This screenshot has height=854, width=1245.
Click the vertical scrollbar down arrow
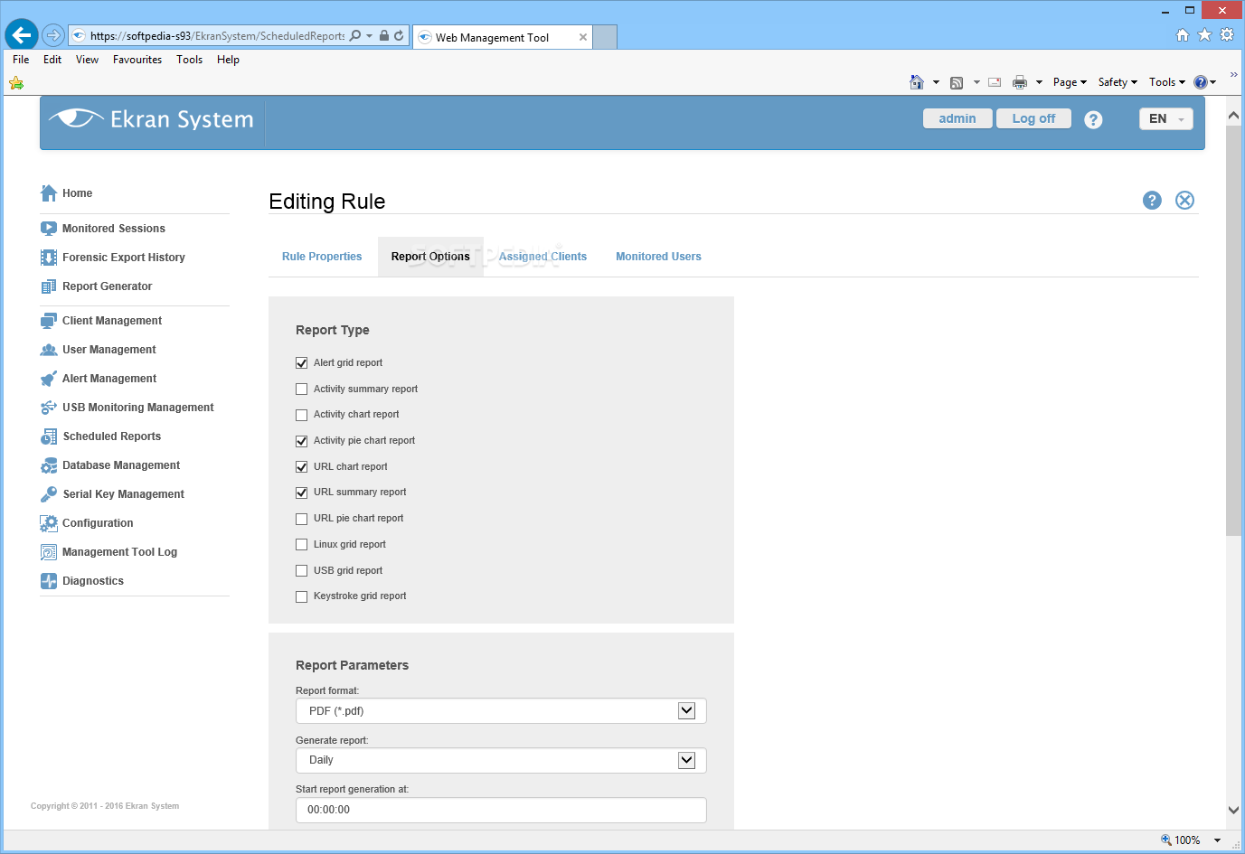(1233, 811)
